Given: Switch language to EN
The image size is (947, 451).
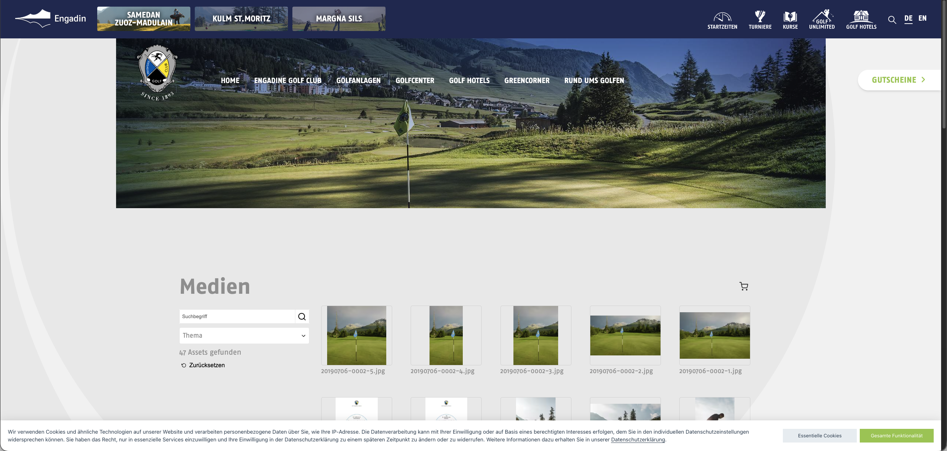Looking at the screenshot, I should (x=922, y=18).
